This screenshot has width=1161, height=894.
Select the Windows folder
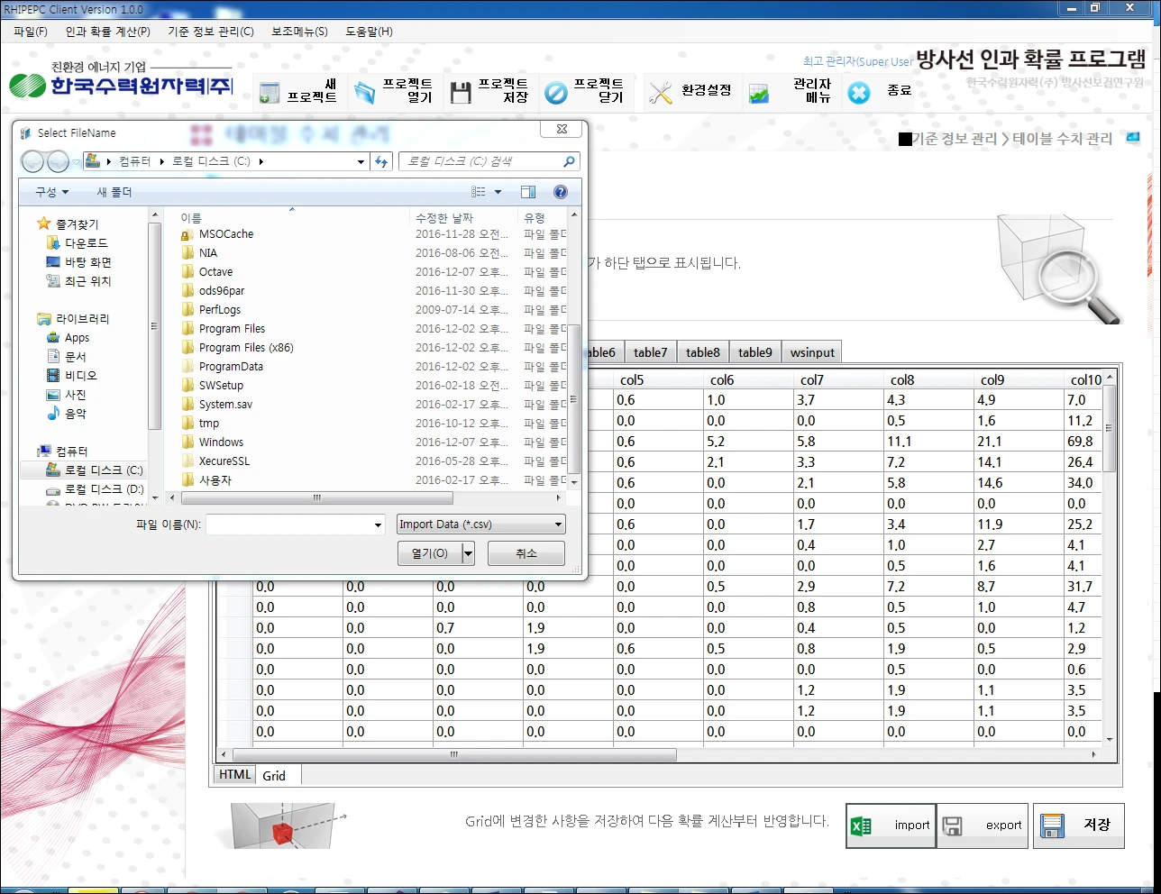coord(221,442)
